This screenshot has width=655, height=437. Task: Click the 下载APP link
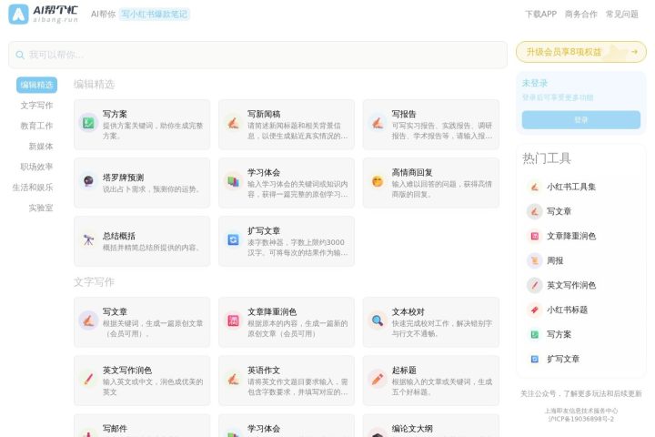click(x=541, y=15)
